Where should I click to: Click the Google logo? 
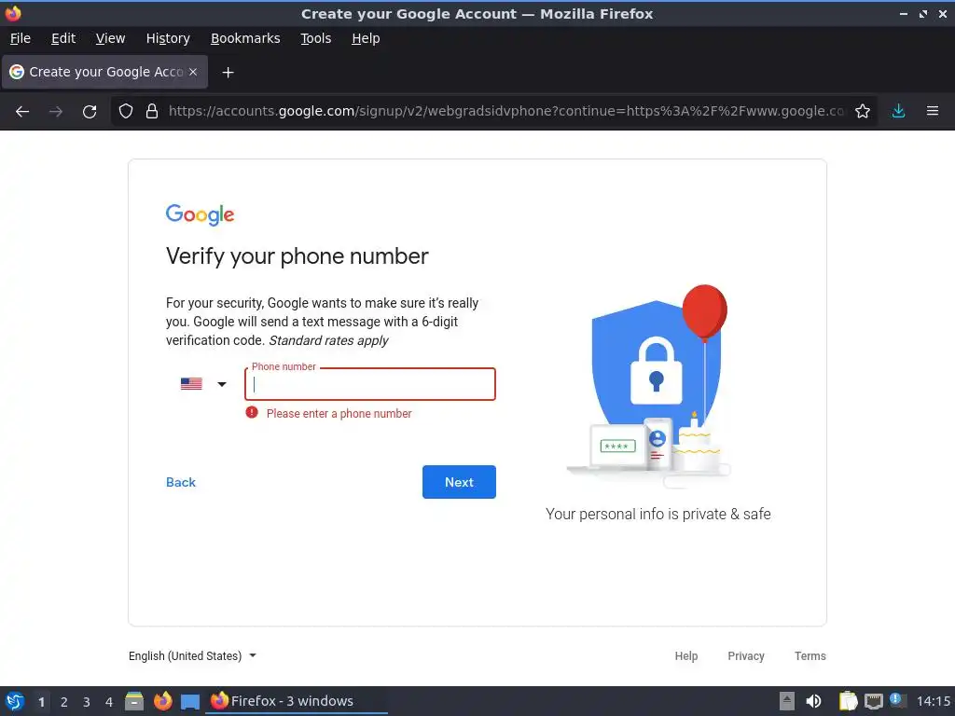(x=200, y=215)
